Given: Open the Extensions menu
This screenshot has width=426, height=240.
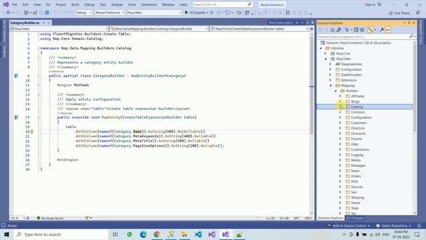Looking at the screenshot, I should [149, 5].
